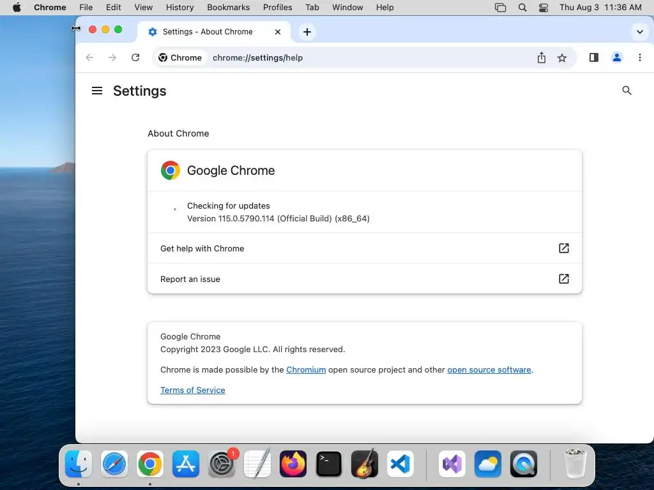
Task: Click the screen mirroring menu bar icon
Action: (500, 8)
